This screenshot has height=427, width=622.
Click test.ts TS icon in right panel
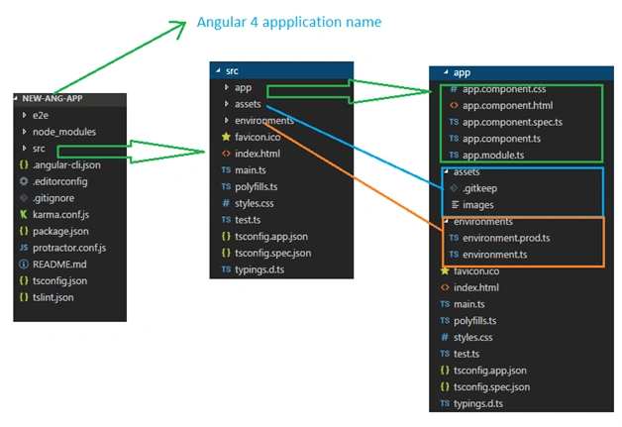click(445, 354)
